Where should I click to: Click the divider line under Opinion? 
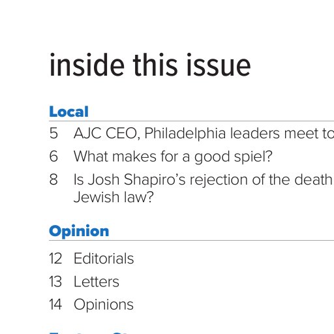[x=192, y=241]
